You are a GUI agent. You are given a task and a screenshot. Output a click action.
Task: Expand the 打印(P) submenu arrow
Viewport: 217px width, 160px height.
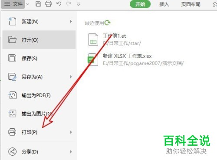tap(71, 132)
